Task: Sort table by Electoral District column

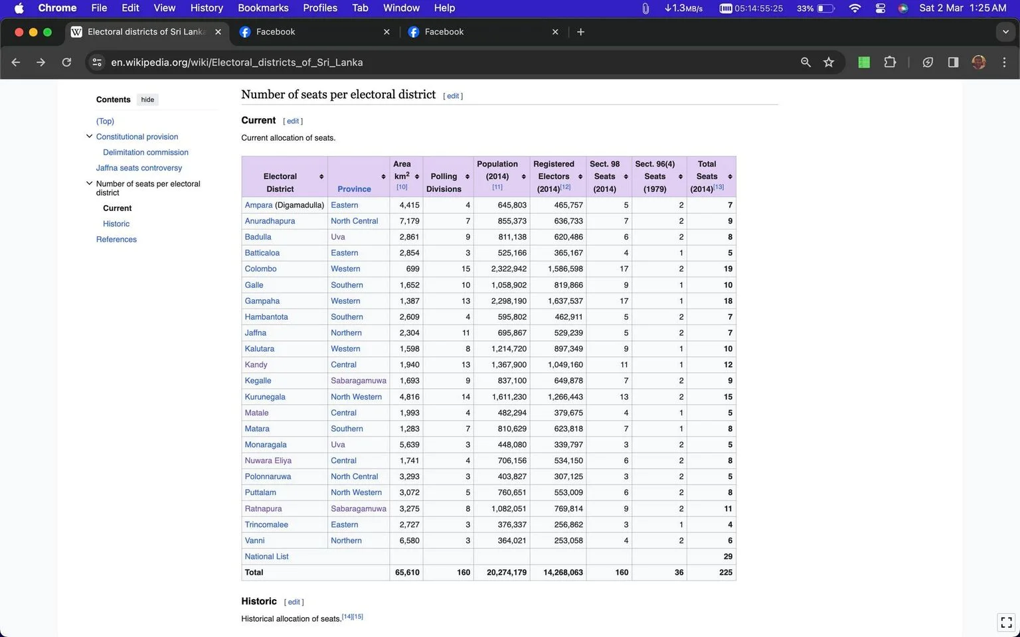Action: (321, 177)
